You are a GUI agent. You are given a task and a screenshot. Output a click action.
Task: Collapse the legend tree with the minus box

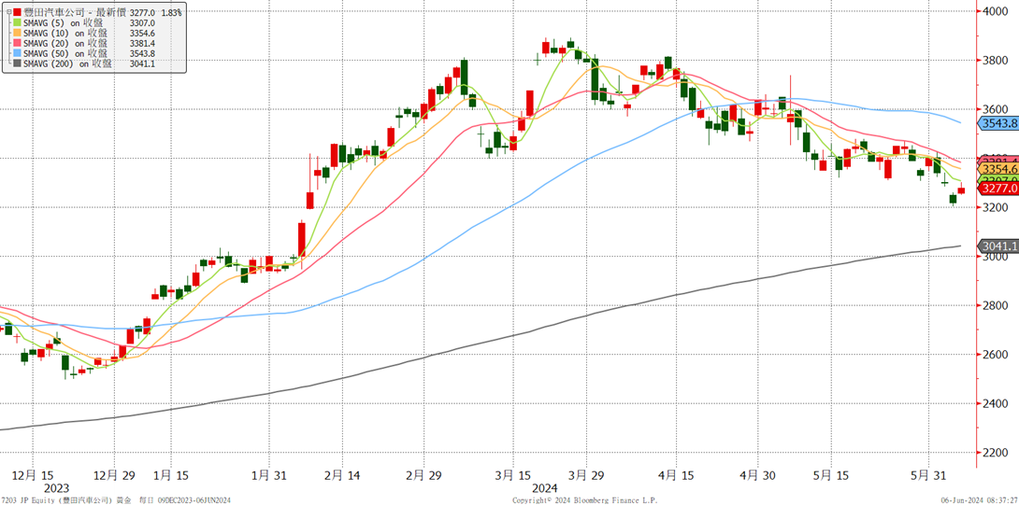pyautogui.click(x=8, y=12)
